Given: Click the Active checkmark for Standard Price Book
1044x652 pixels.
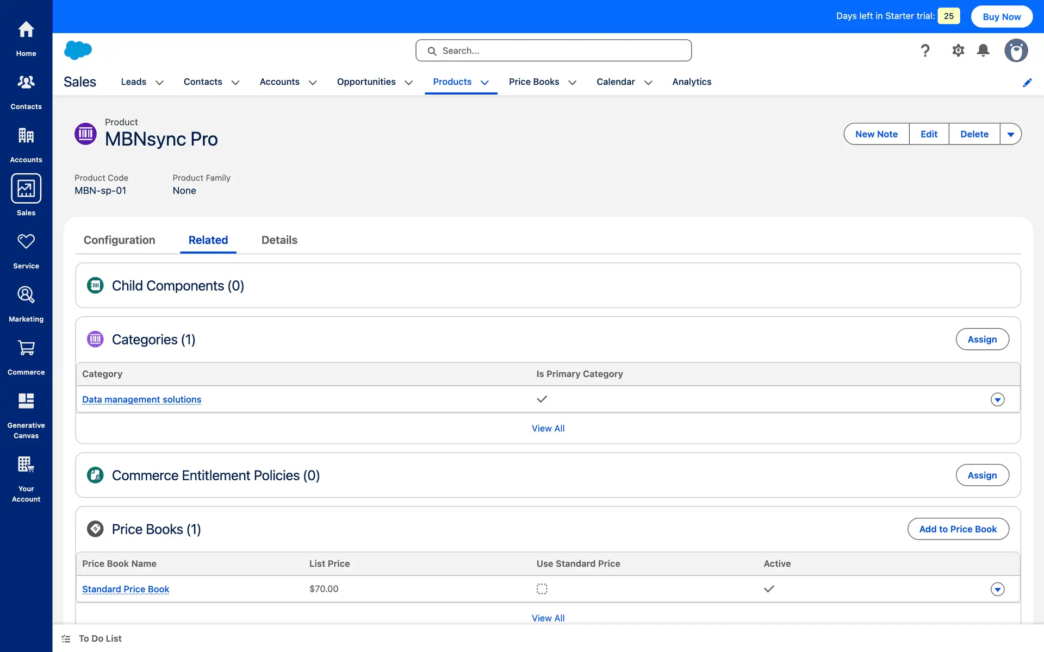Looking at the screenshot, I should (x=769, y=589).
